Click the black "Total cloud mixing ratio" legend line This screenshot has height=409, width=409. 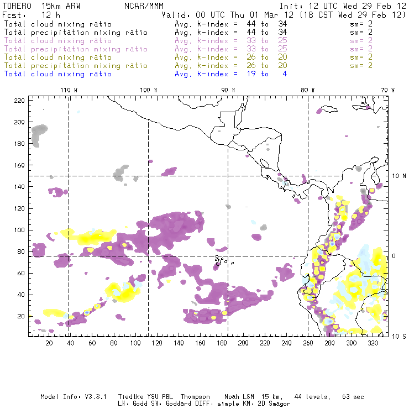click(58, 24)
